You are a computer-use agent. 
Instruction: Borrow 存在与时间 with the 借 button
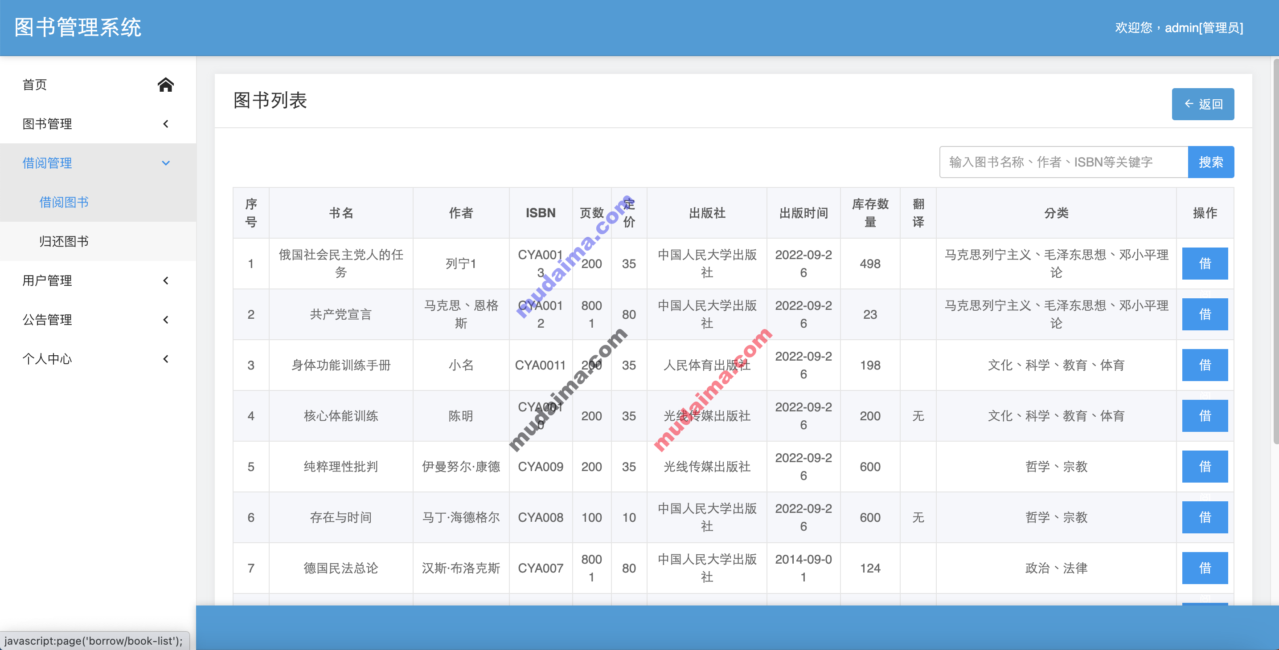click(1205, 517)
